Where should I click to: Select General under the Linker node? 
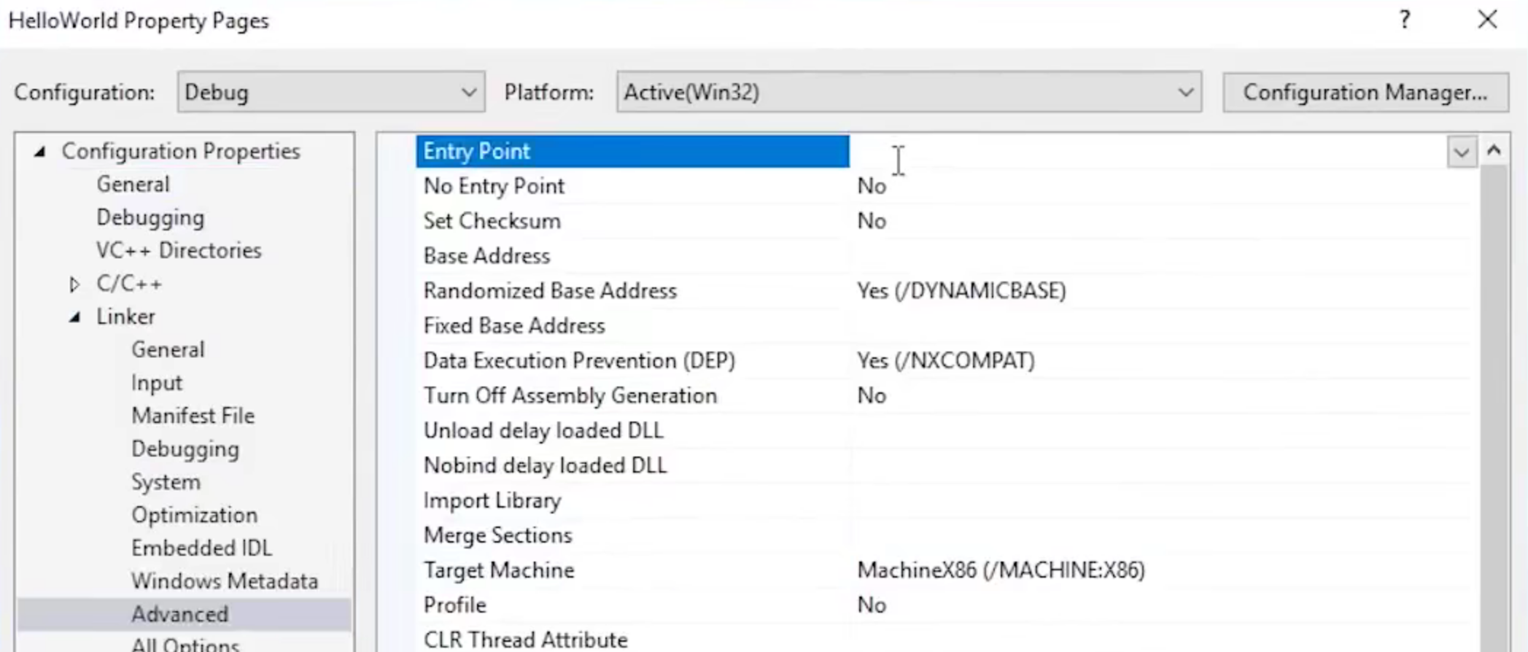point(168,349)
